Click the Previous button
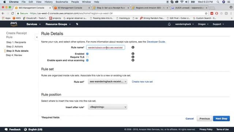The width and height of the screenshot is (234, 132). point(204,118)
